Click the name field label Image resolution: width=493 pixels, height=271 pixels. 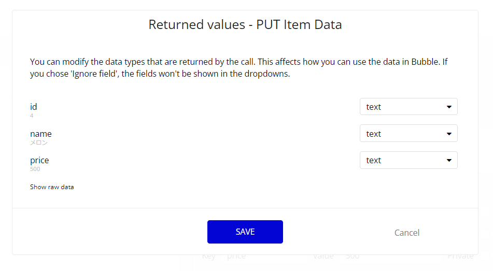(41, 134)
